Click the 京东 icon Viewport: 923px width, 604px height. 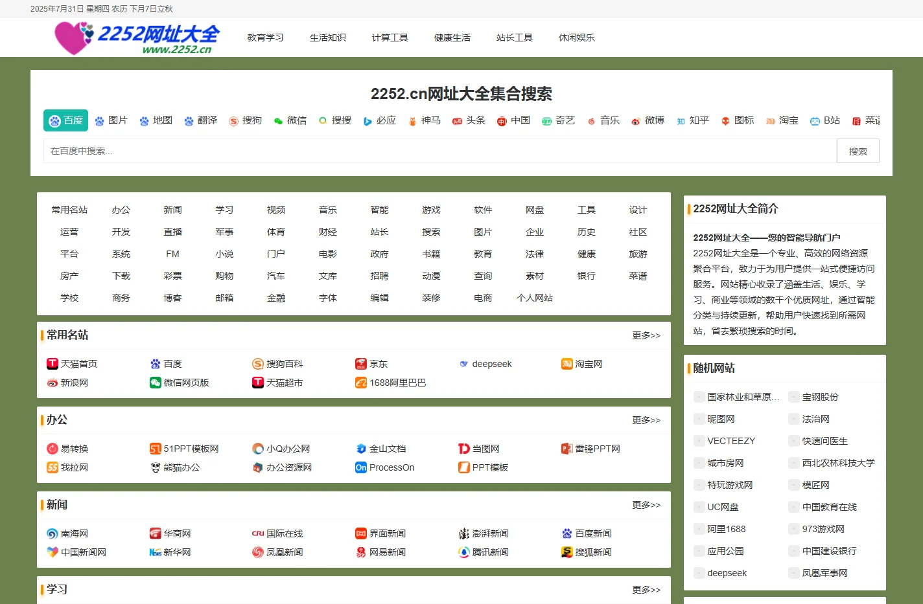click(361, 364)
